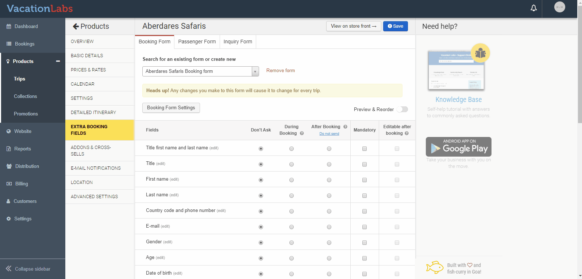
Task: Click the Google Play Android app badge
Action: pos(458,147)
